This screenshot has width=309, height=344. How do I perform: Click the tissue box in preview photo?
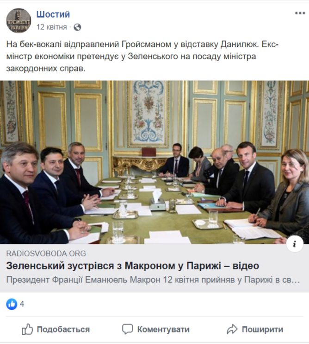[x=157, y=200]
